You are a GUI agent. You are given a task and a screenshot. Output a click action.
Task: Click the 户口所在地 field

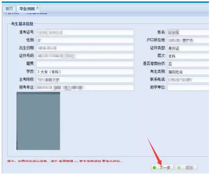[188, 40]
